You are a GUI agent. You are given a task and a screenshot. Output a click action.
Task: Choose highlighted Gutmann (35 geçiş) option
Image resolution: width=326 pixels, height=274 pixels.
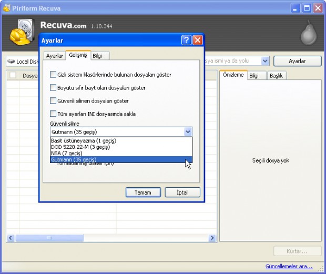click(x=121, y=159)
